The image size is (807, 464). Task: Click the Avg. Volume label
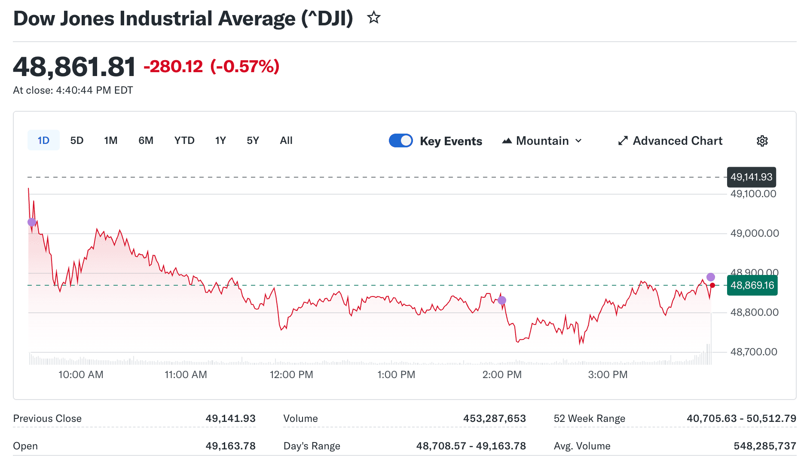[x=582, y=446]
